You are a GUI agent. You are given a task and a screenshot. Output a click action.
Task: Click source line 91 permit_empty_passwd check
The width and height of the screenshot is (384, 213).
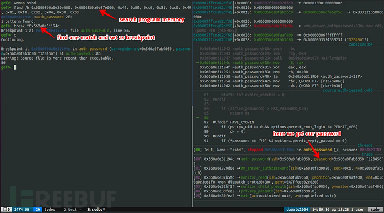click(x=275, y=141)
